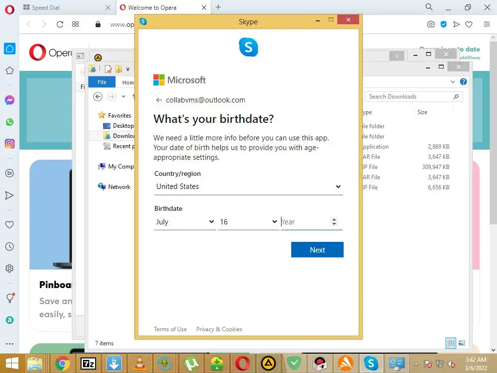Select Favorites in Explorer navigation pane
This screenshot has width=497, height=373.
click(x=119, y=116)
